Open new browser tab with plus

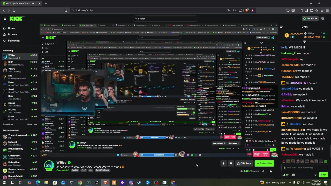pyautogui.click(x=46, y=3)
